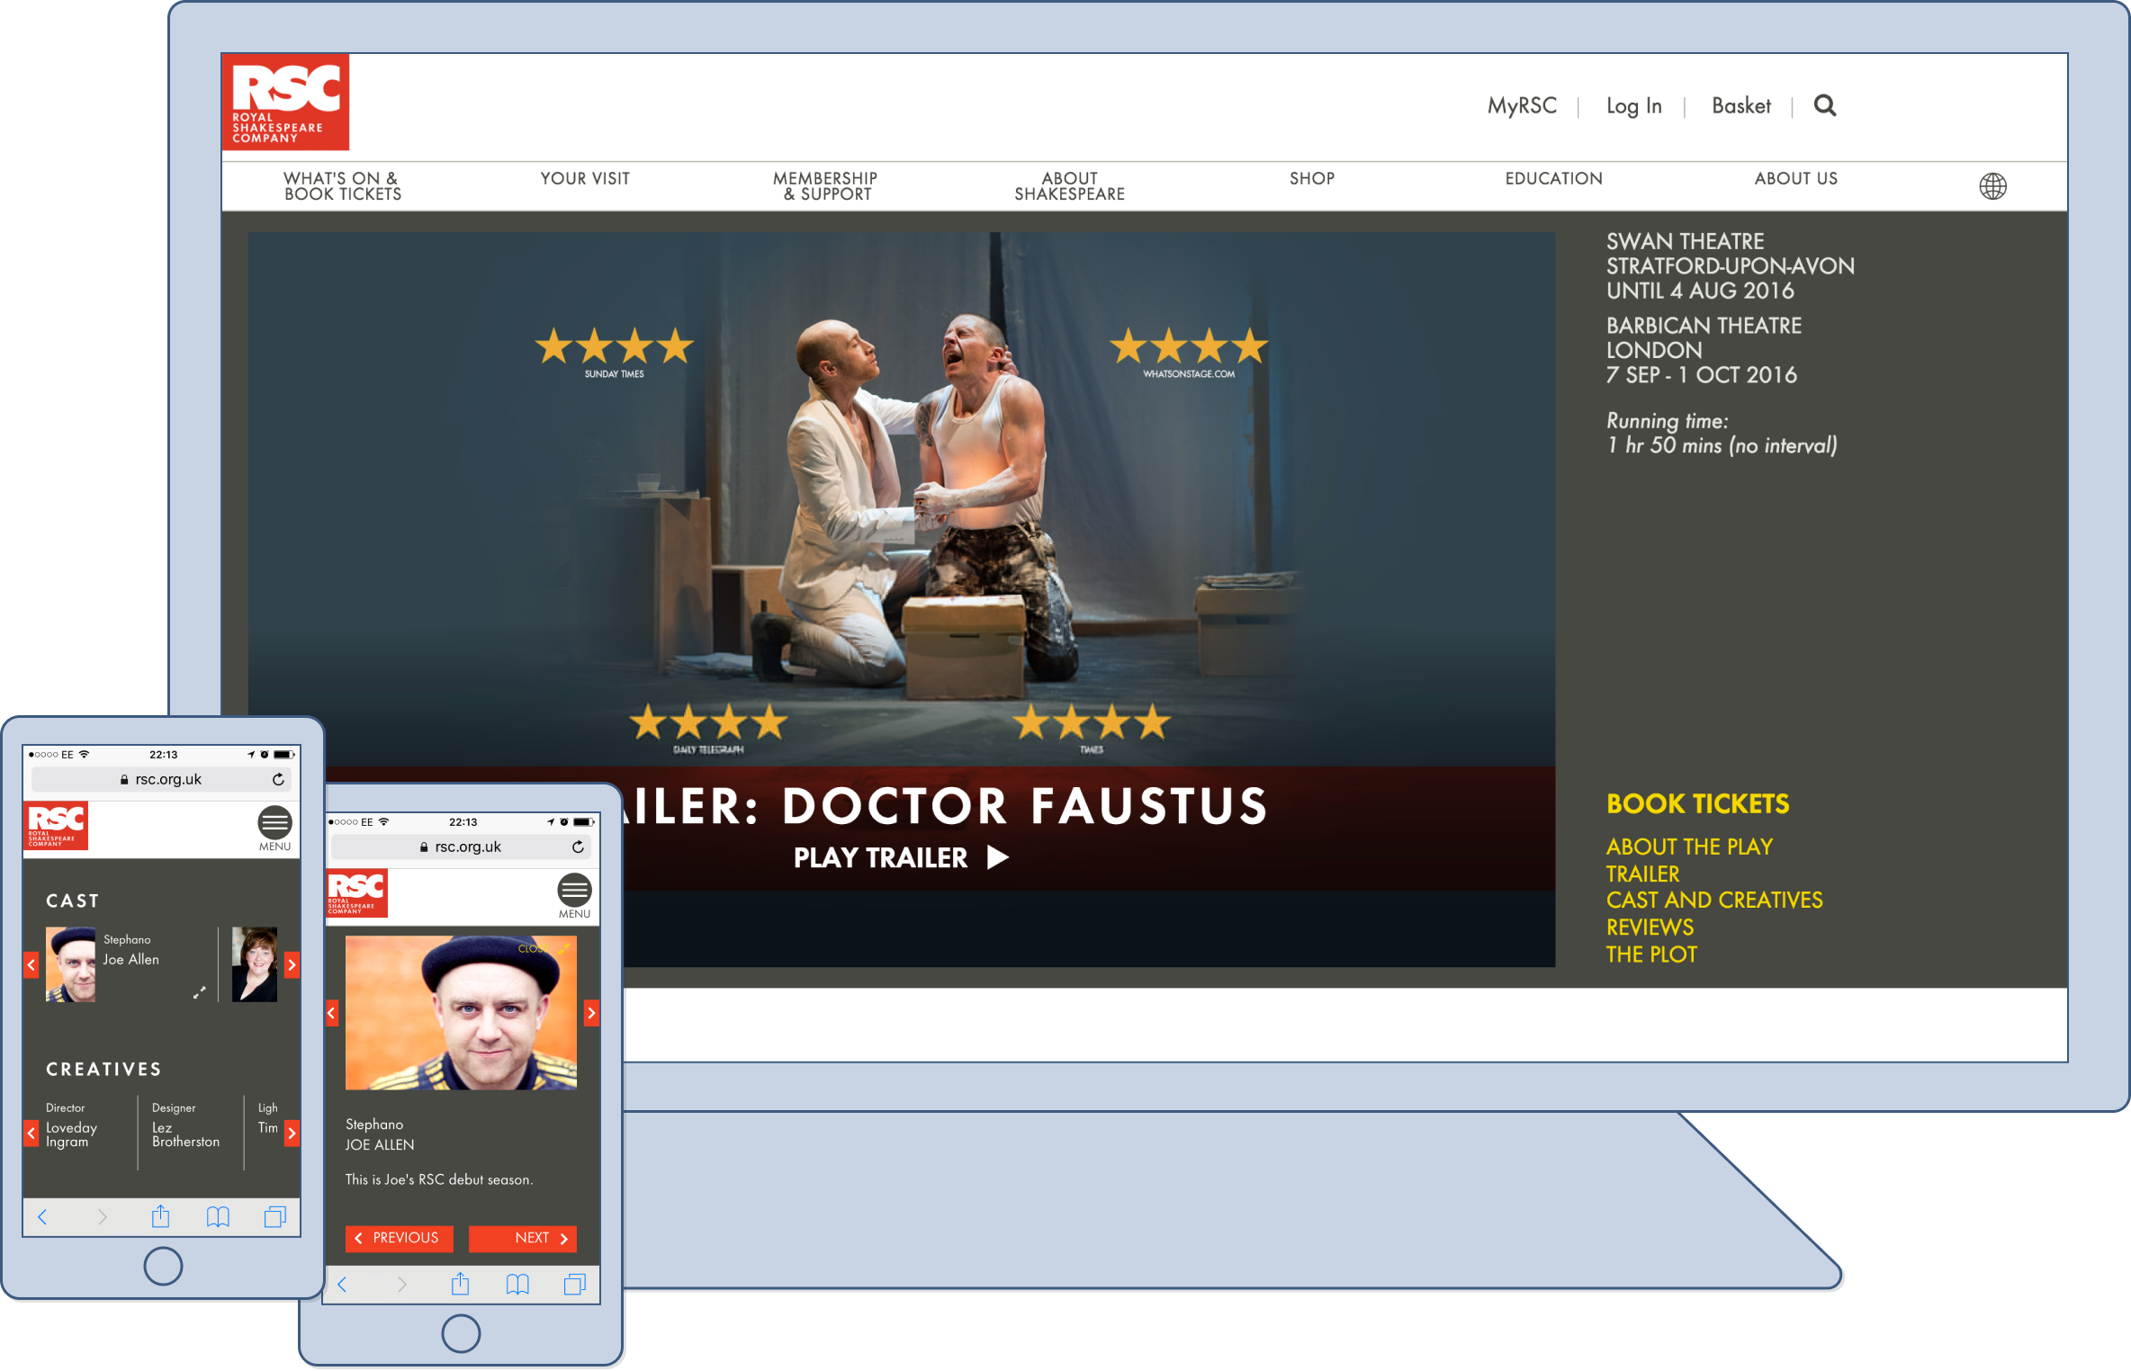Screen dimensions: 2131x1371
Task: Click Log In link
Action: (x=1633, y=105)
